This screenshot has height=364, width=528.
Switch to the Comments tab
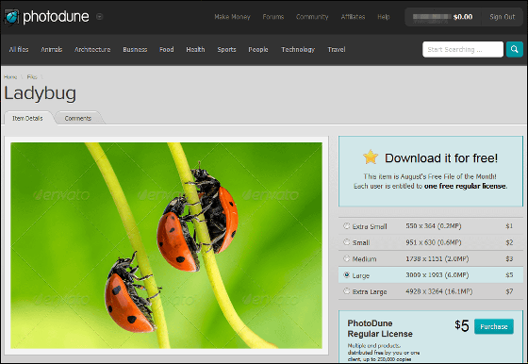[x=77, y=118]
